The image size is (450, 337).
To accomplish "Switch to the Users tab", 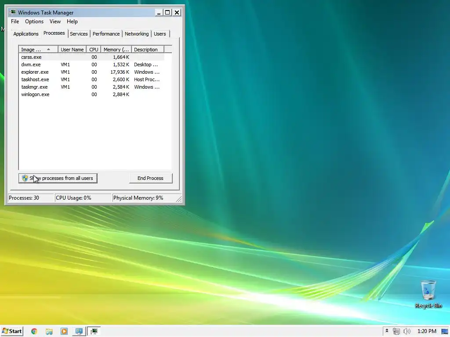I will [x=160, y=34].
